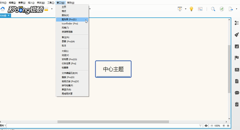The width and height of the screenshot is (240, 130).
Task: Open the 文件(F) menu
Action: pos(3,3)
